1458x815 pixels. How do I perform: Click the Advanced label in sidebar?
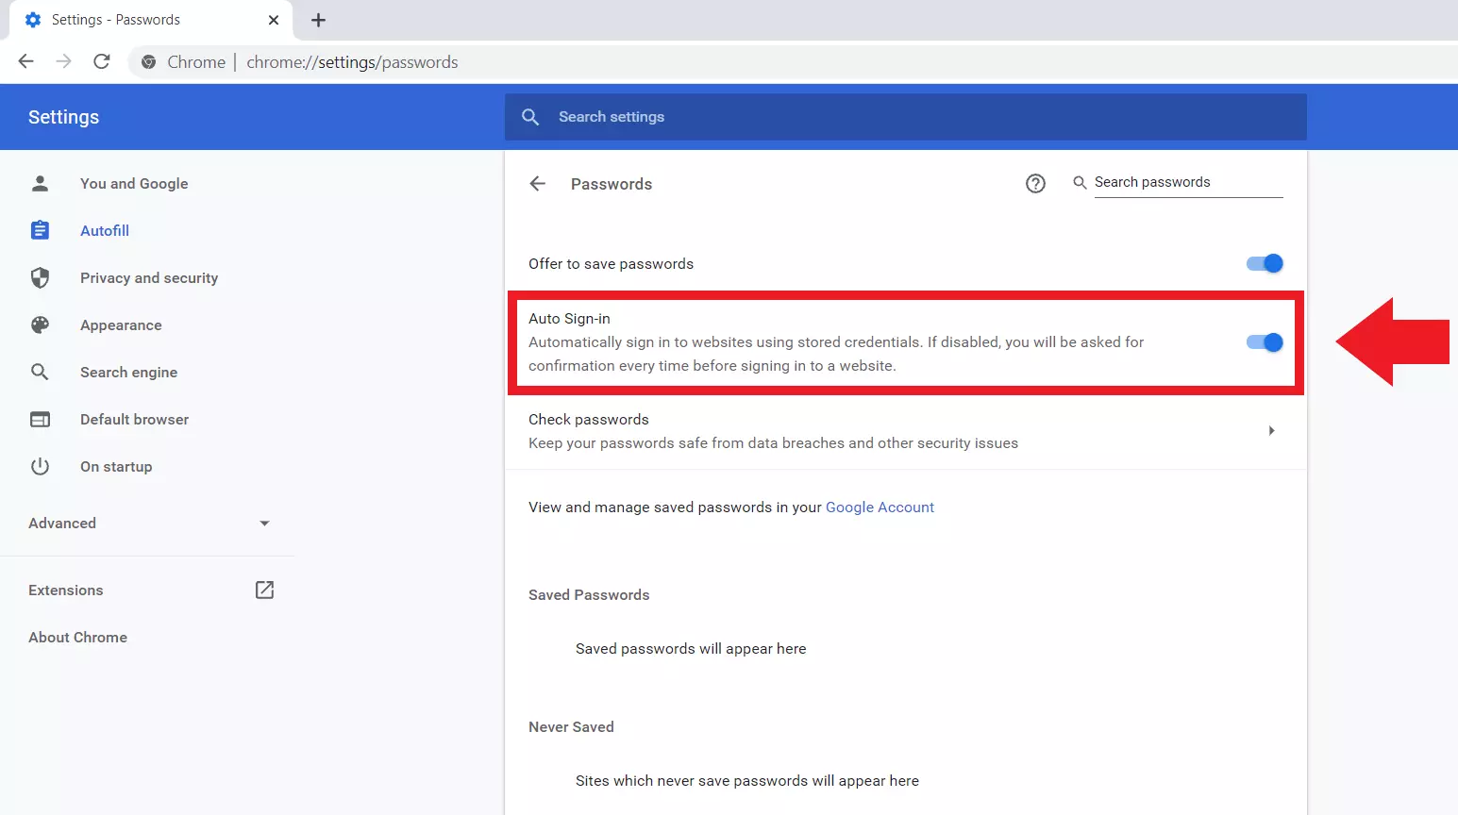[62, 523]
